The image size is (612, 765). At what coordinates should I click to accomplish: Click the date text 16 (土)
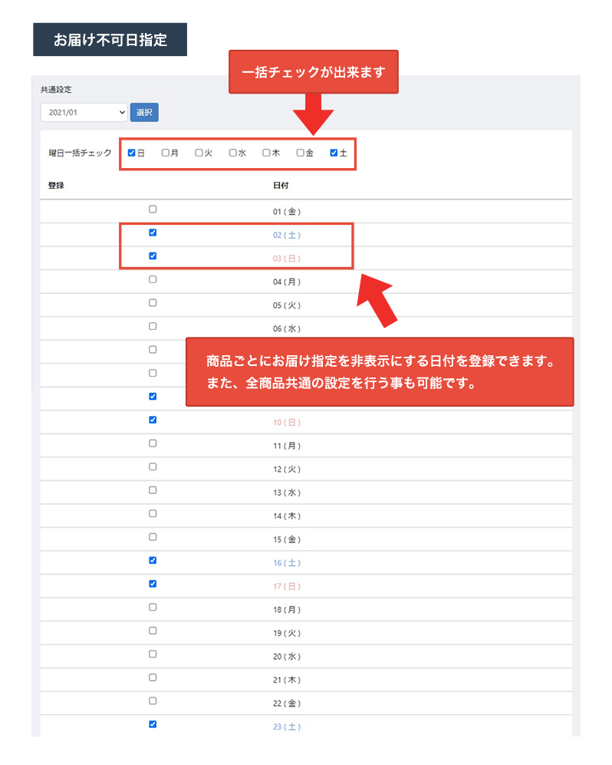click(x=287, y=563)
